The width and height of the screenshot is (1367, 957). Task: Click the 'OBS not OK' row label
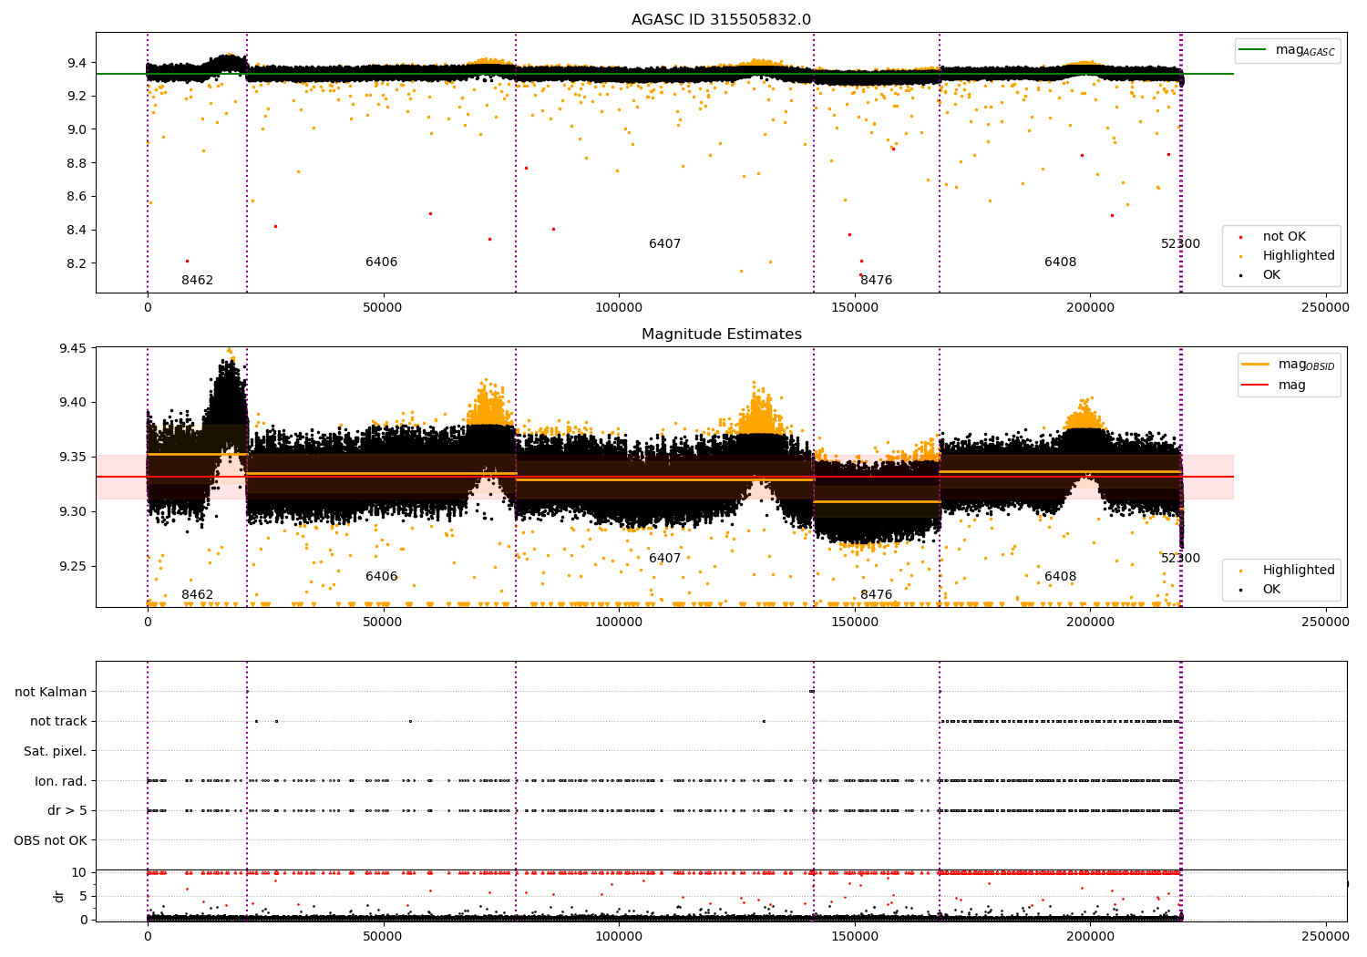51,841
